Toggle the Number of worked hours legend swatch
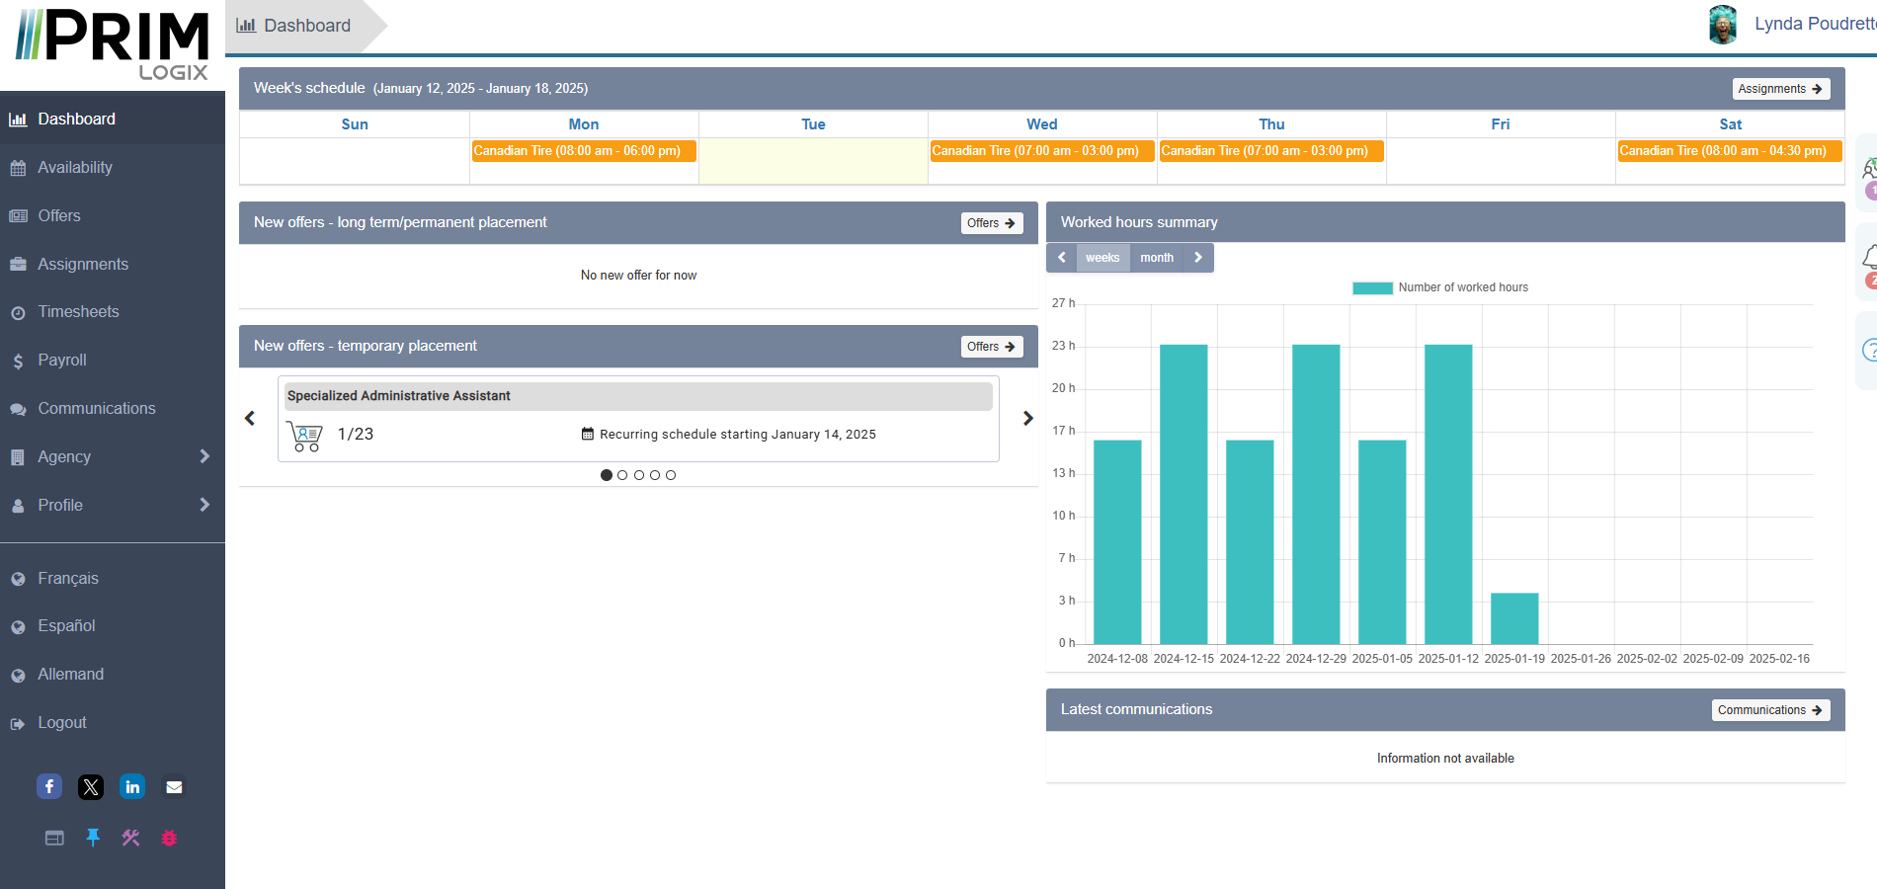 [x=1372, y=287]
